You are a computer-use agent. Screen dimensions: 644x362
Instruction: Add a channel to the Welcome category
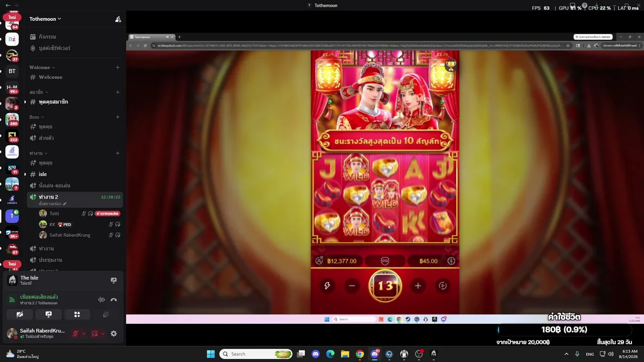(x=118, y=67)
